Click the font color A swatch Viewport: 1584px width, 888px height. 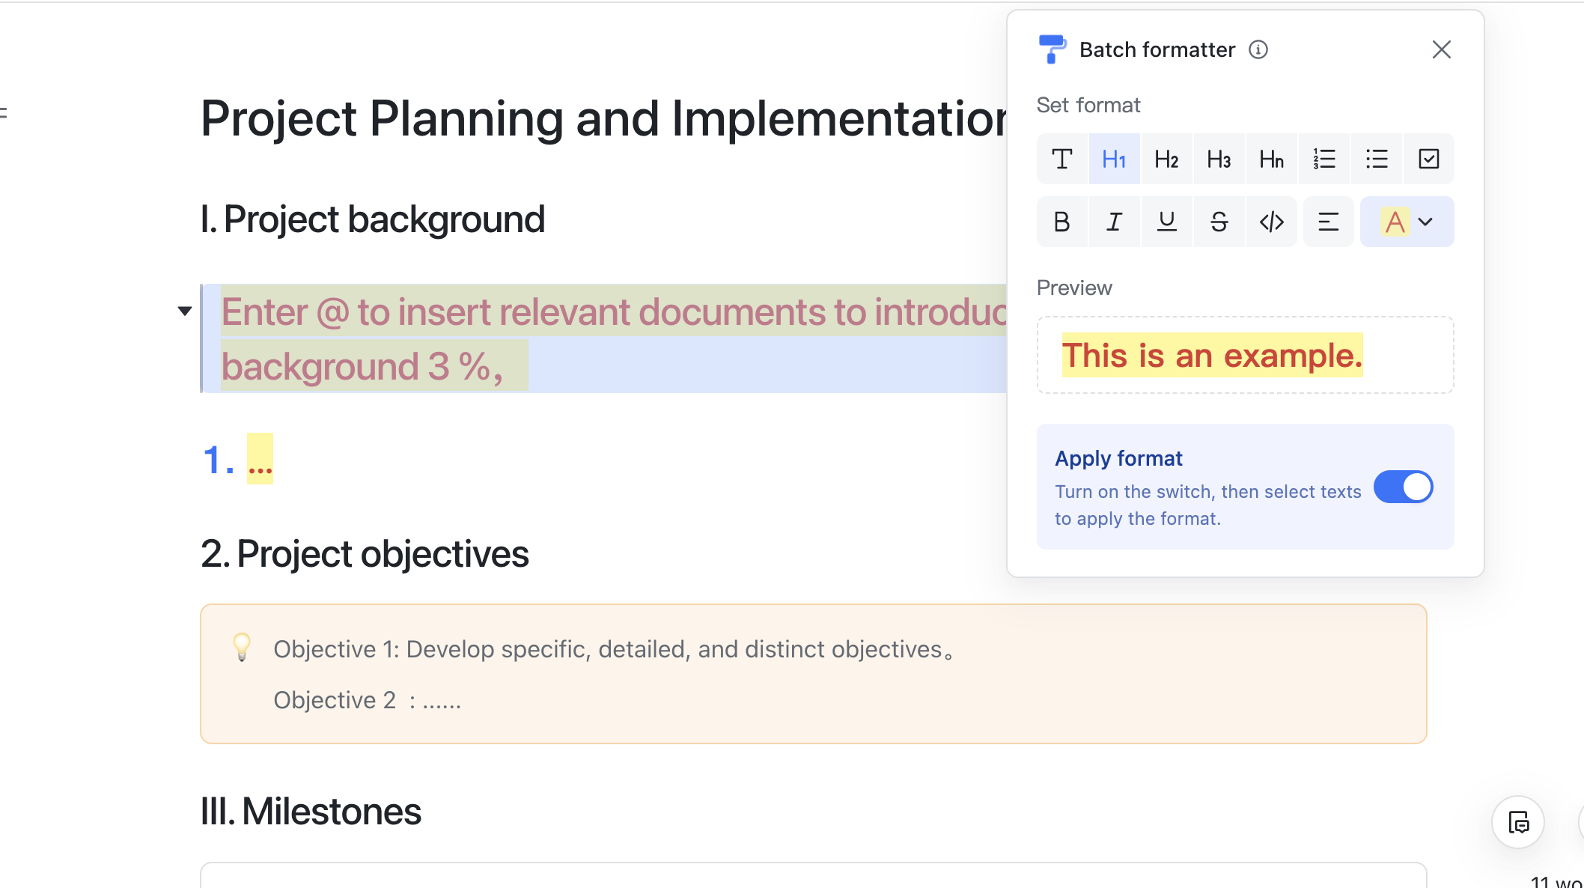1395,222
